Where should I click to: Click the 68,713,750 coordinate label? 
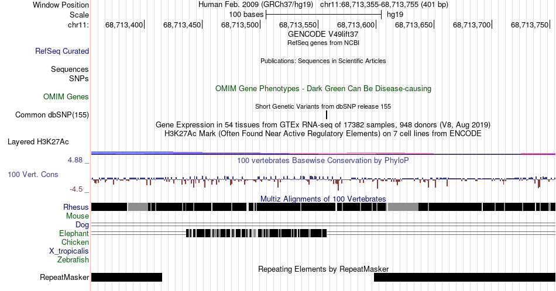pos(530,25)
